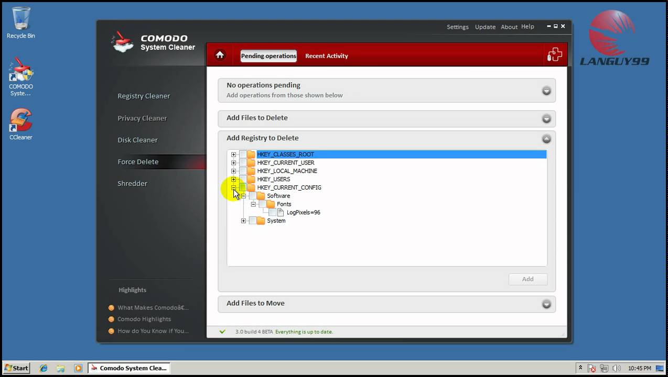Select the LogPixels=96 registry value
The width and height of the screenshot is (668, 377).
[x=303, y=212]
